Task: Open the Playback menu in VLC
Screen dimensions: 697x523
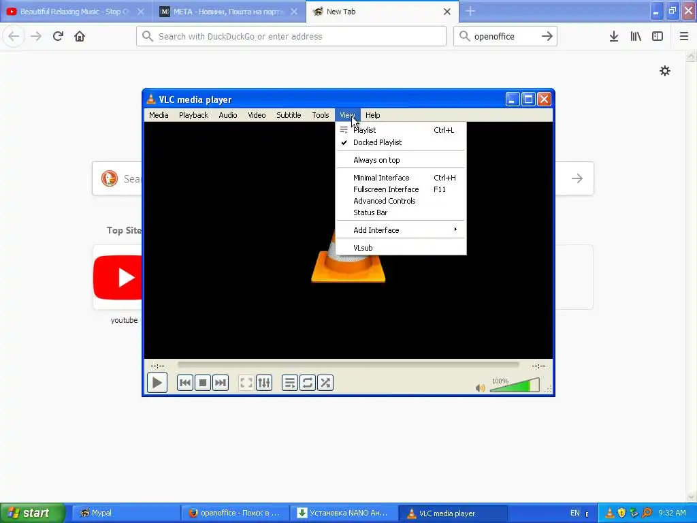Action: click(x=193, y=115)
